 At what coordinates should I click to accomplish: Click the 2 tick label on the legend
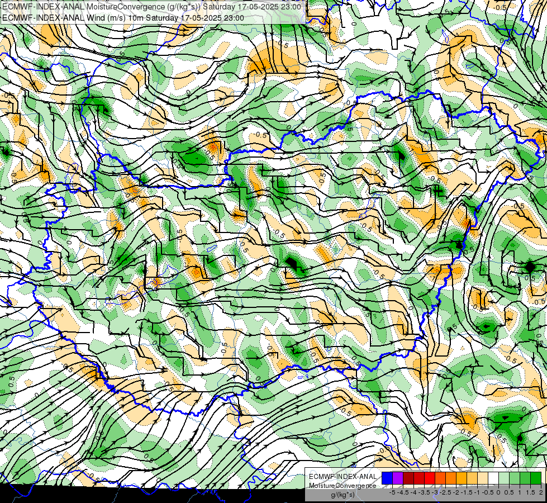pos(541,492)
